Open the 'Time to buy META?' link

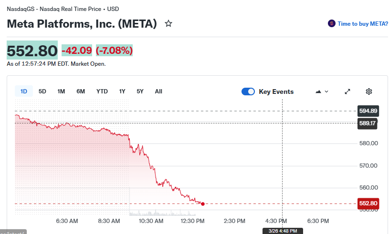point(363,23)
